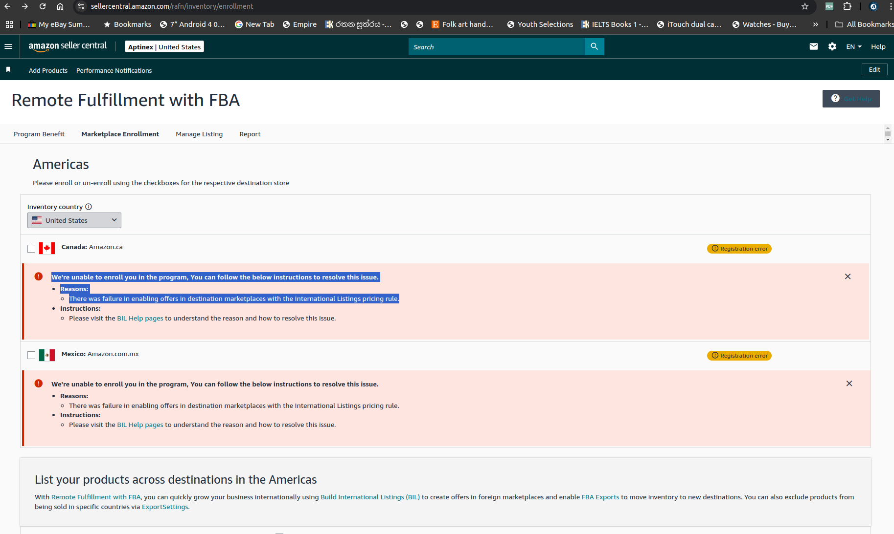Viewport: 894px width, 534px height.
Task: Open the EN language dropdown
Action: [x=854, y=46]
